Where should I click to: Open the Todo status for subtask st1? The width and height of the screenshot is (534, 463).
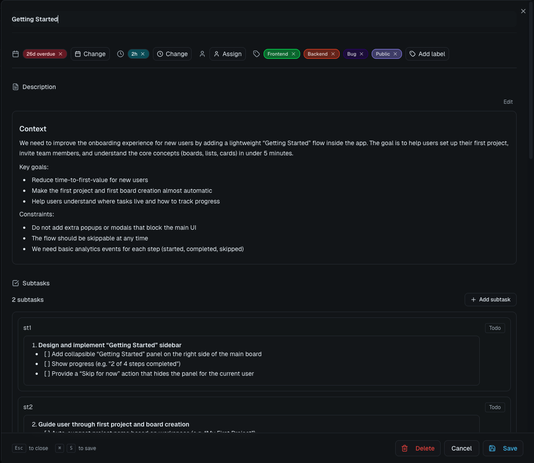495,328
